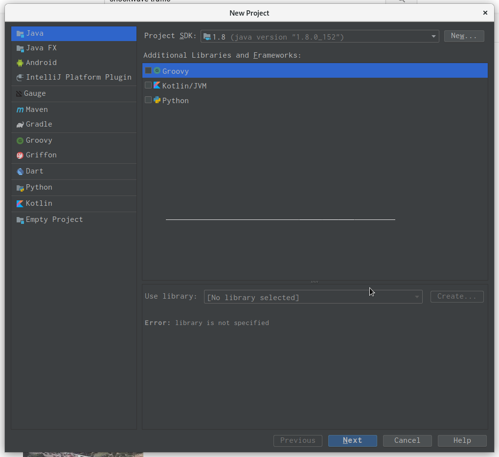The height and width of the screenshot is (457, 499).
Task: Click 'Python' label in frameworks list
Action: pos(176,101)
